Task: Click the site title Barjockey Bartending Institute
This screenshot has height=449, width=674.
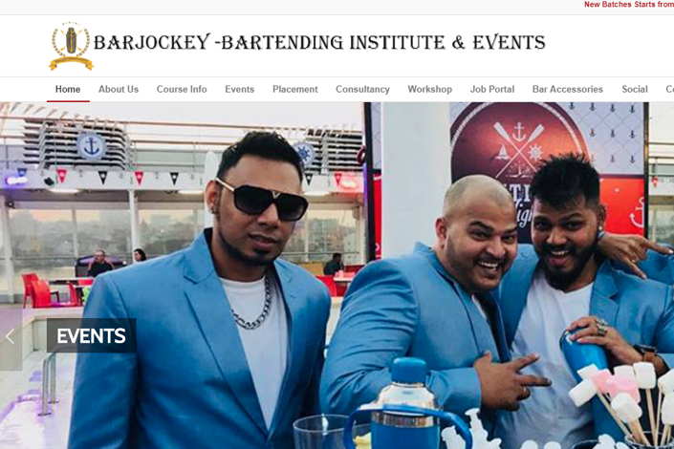Action: pyautogui.click(x=319, y=42)
